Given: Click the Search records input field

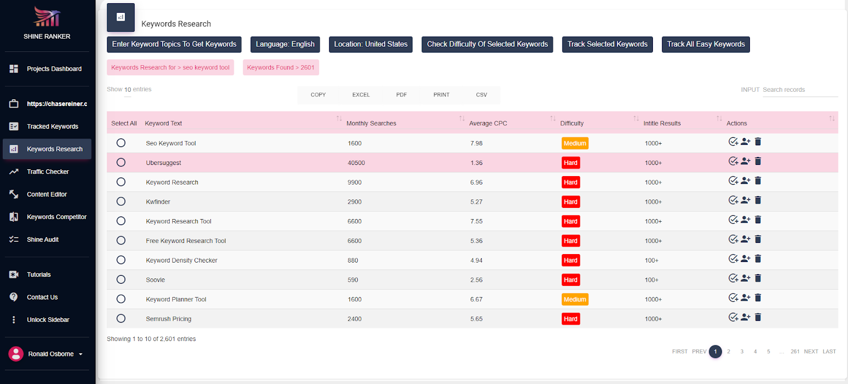Looking at the screenshot, I should (800, 90).
